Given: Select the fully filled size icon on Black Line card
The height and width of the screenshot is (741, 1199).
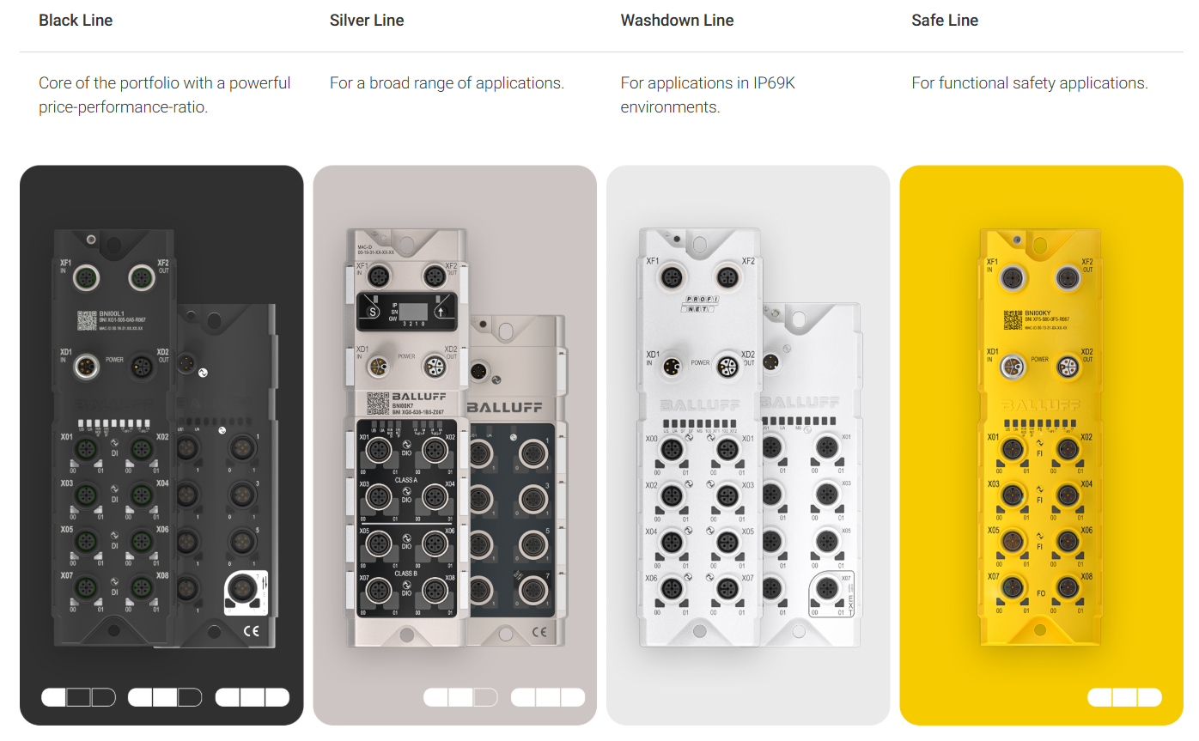Looking at the screenshot, I should point(252,697).
